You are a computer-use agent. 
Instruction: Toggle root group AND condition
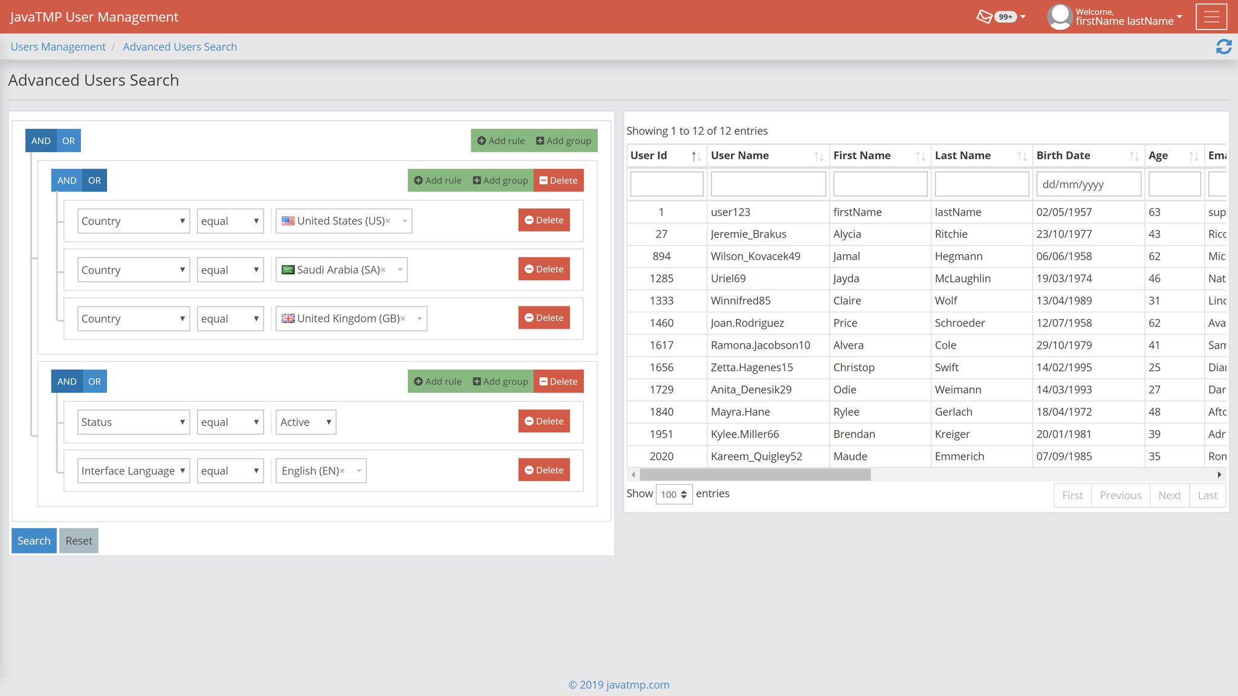pos(41,141)
